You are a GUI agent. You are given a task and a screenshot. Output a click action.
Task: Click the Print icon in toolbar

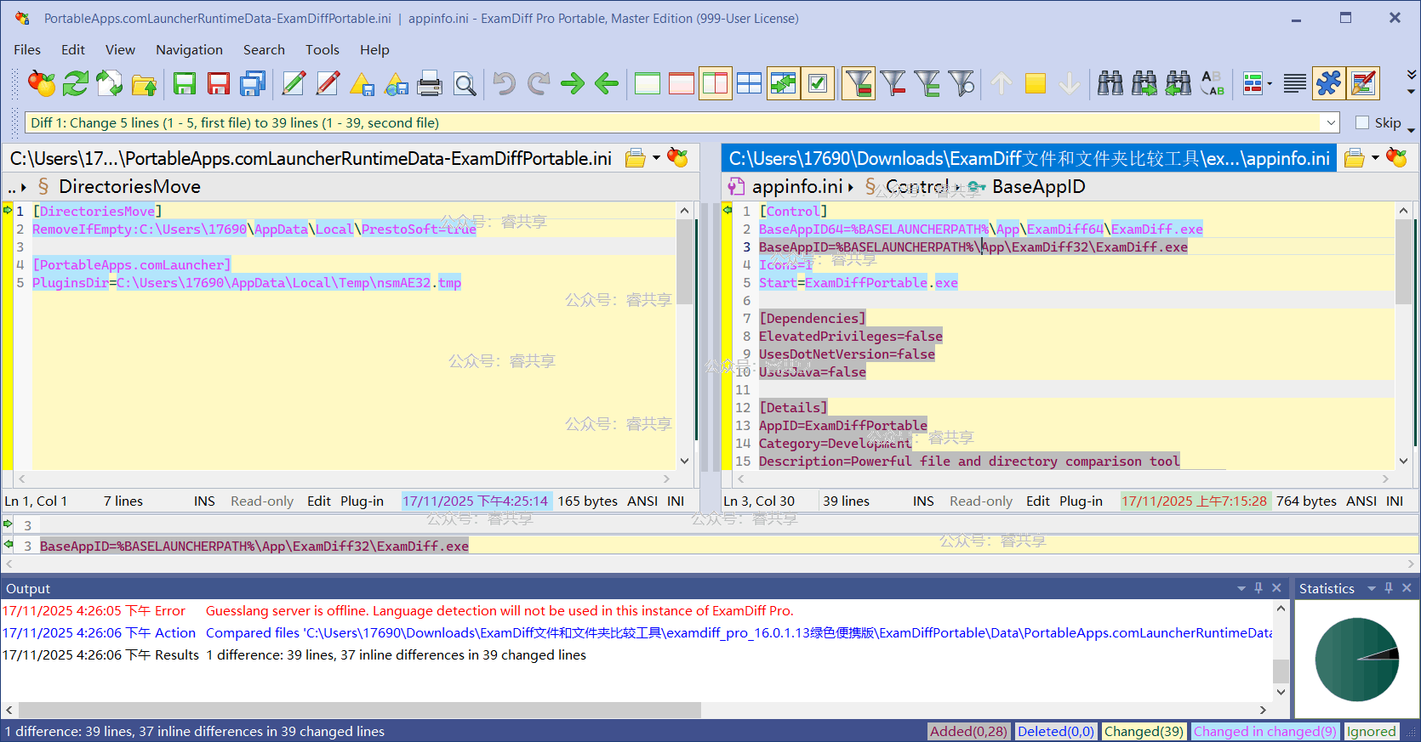click(430, 83)
